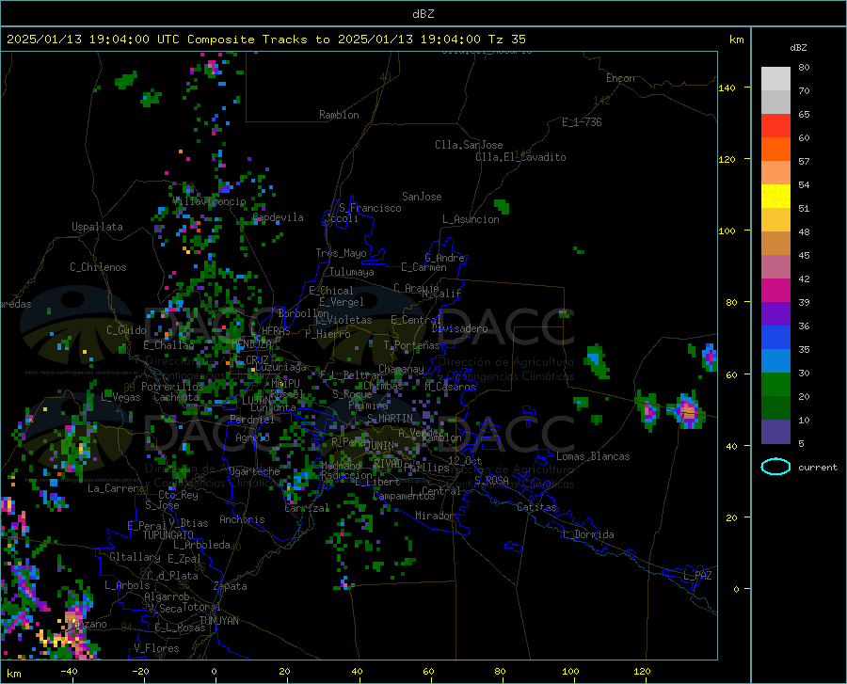Click the 'La_Carrera' label
The image size is (847, 684).
116,488
